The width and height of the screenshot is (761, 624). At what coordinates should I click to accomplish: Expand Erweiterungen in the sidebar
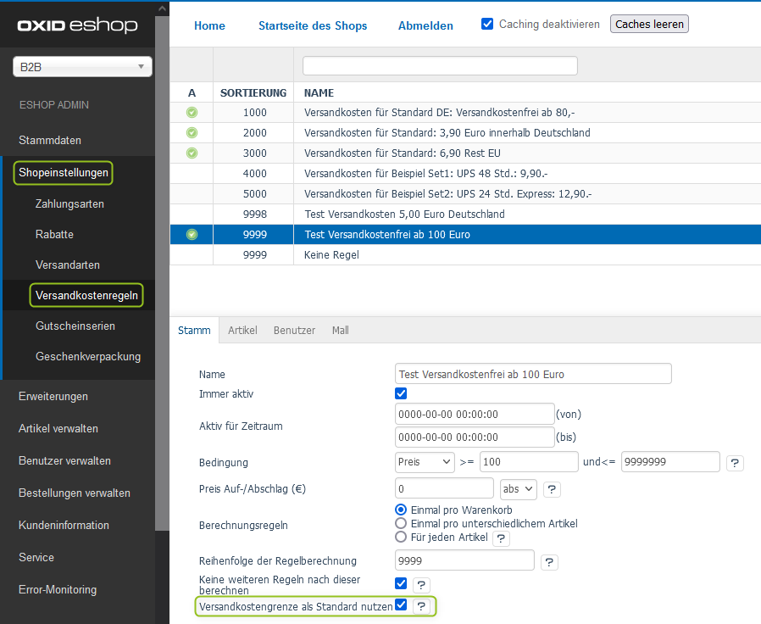click(53, 396)
